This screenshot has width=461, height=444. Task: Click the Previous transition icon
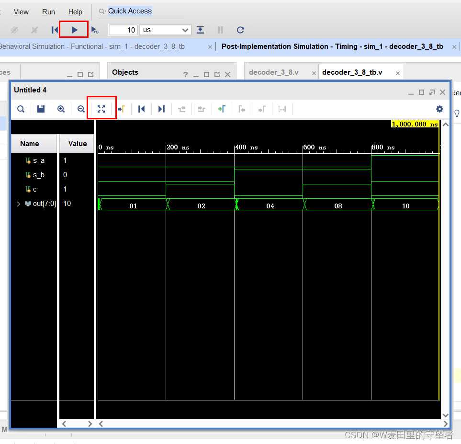pyautogui.click(x=182, y=109)
